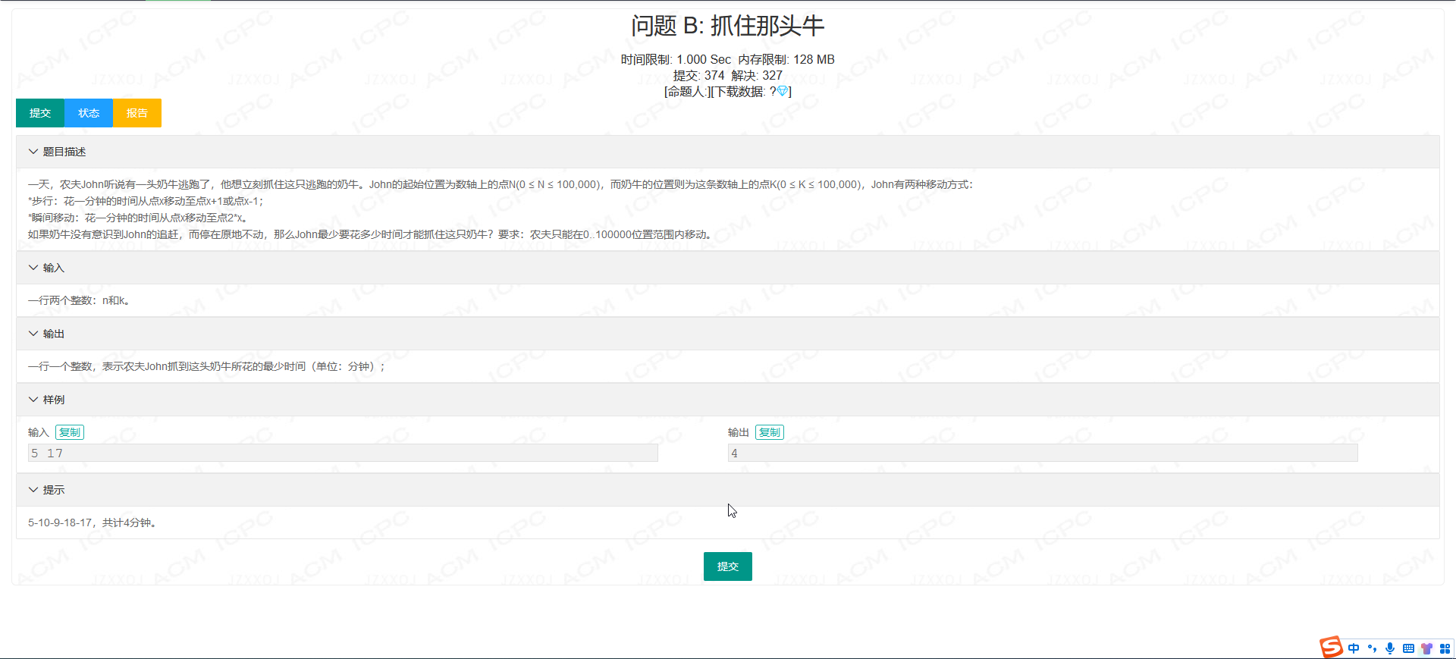Viewport: 1456px width, 659px height.
Task: Click the [命题人:] text
Action: click(x=686, y=91)
